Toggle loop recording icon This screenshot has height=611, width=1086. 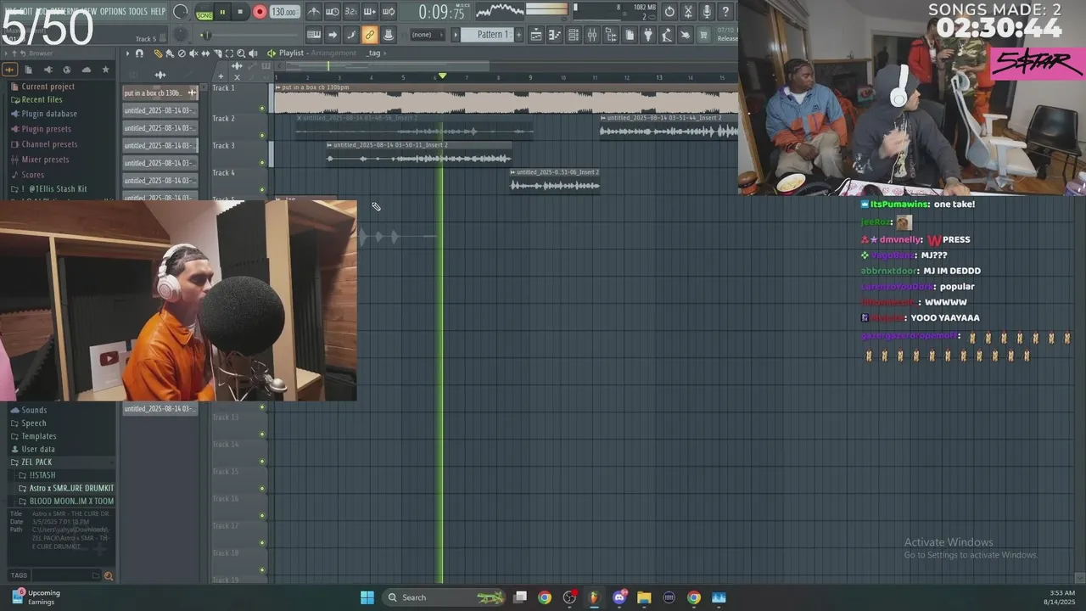[389, 12]
